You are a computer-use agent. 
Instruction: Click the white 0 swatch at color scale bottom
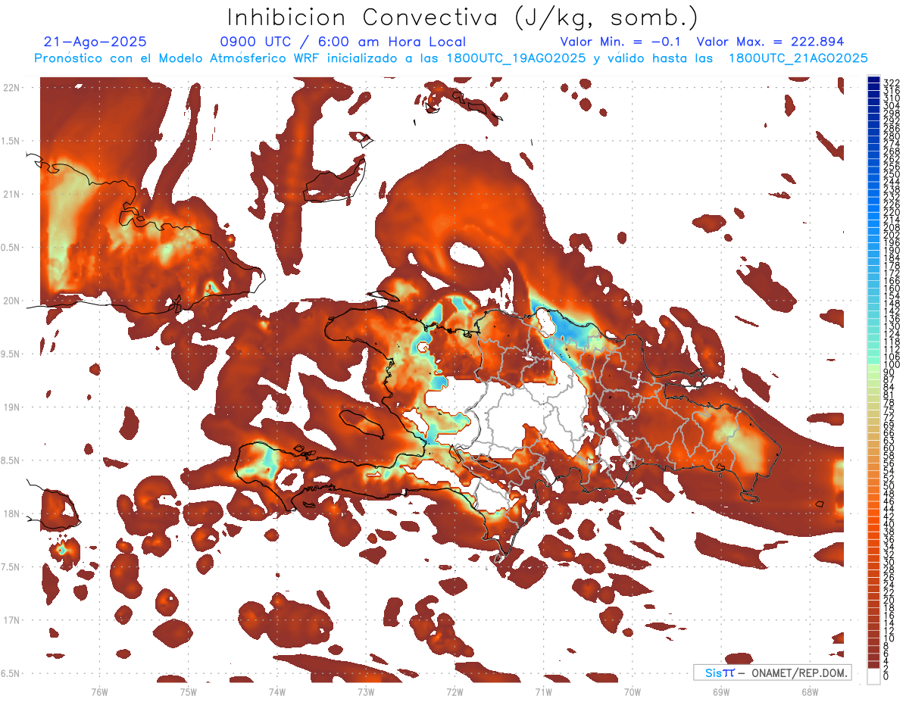click(x=873, y=676)
